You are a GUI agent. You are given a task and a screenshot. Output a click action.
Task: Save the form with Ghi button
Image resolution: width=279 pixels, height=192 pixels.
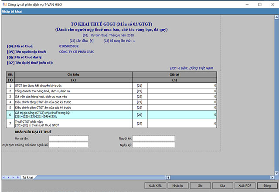click(x=200, y=185)
